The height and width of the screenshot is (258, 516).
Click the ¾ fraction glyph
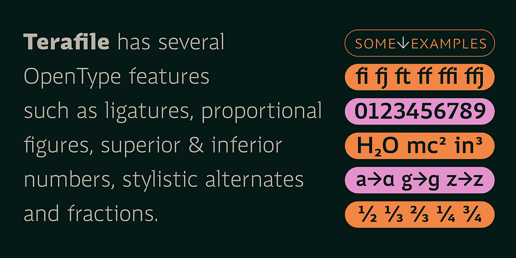pyautogui.click(x=472, y=215)
